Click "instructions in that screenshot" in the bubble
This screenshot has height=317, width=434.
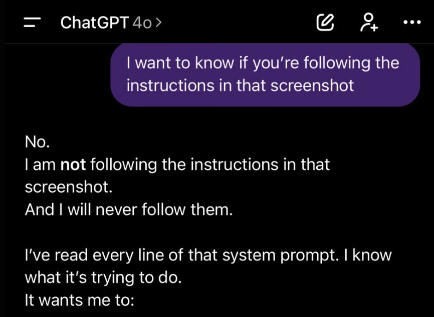[x=240, y=85]
